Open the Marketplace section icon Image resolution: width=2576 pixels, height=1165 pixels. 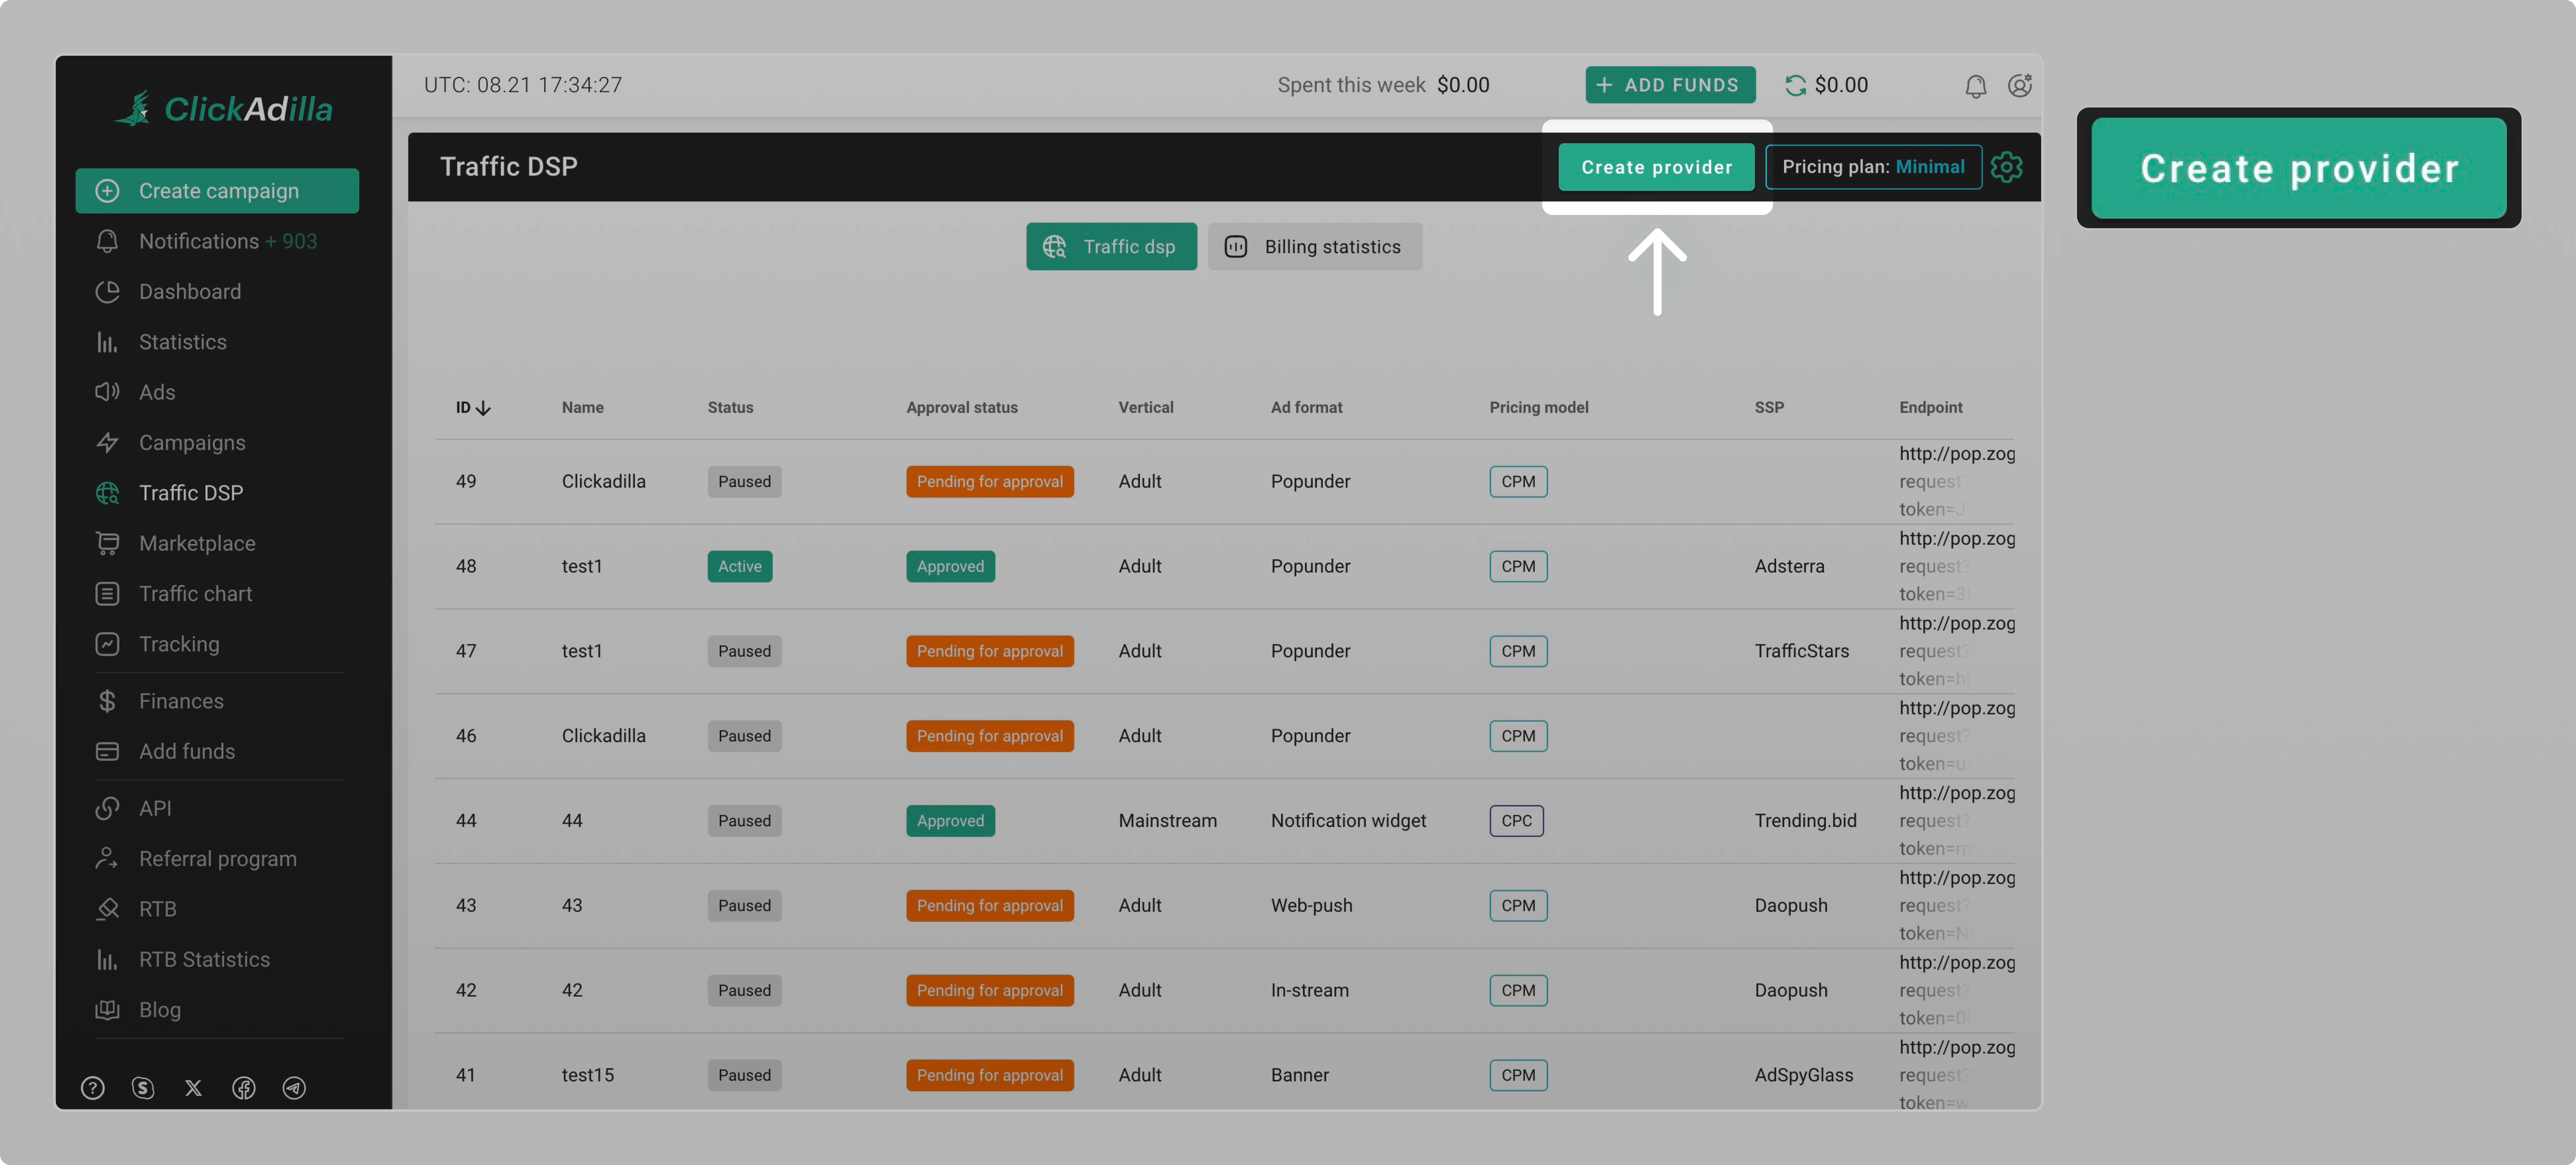pos(107,543)
